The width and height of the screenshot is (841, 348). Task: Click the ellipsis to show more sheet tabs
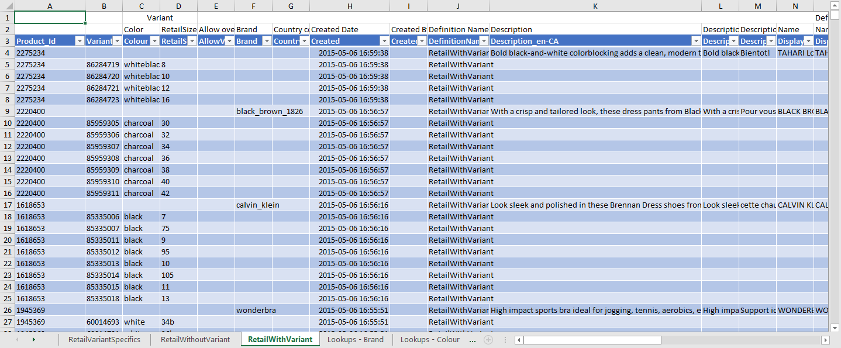pos(472,339)
